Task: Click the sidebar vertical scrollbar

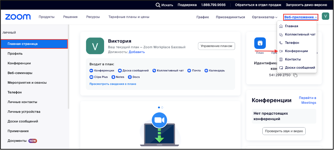Action: [x=68, y=67]
